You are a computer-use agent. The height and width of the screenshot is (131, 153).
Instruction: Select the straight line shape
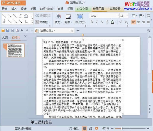(x=4, y=16)
